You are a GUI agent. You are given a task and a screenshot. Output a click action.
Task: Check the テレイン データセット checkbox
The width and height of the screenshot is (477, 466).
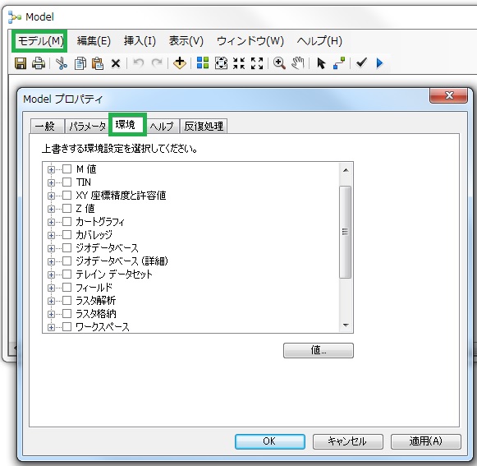[67, 275]
